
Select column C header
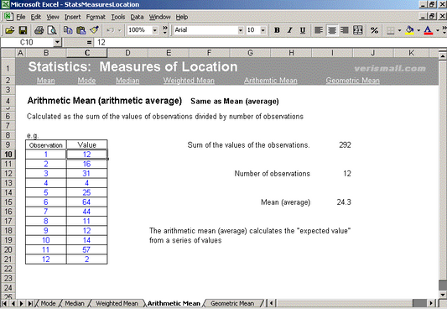(x=87, y=53)
